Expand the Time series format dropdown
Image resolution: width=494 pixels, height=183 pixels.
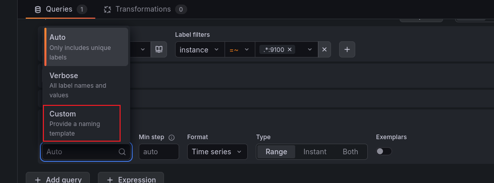click(217, 152)
